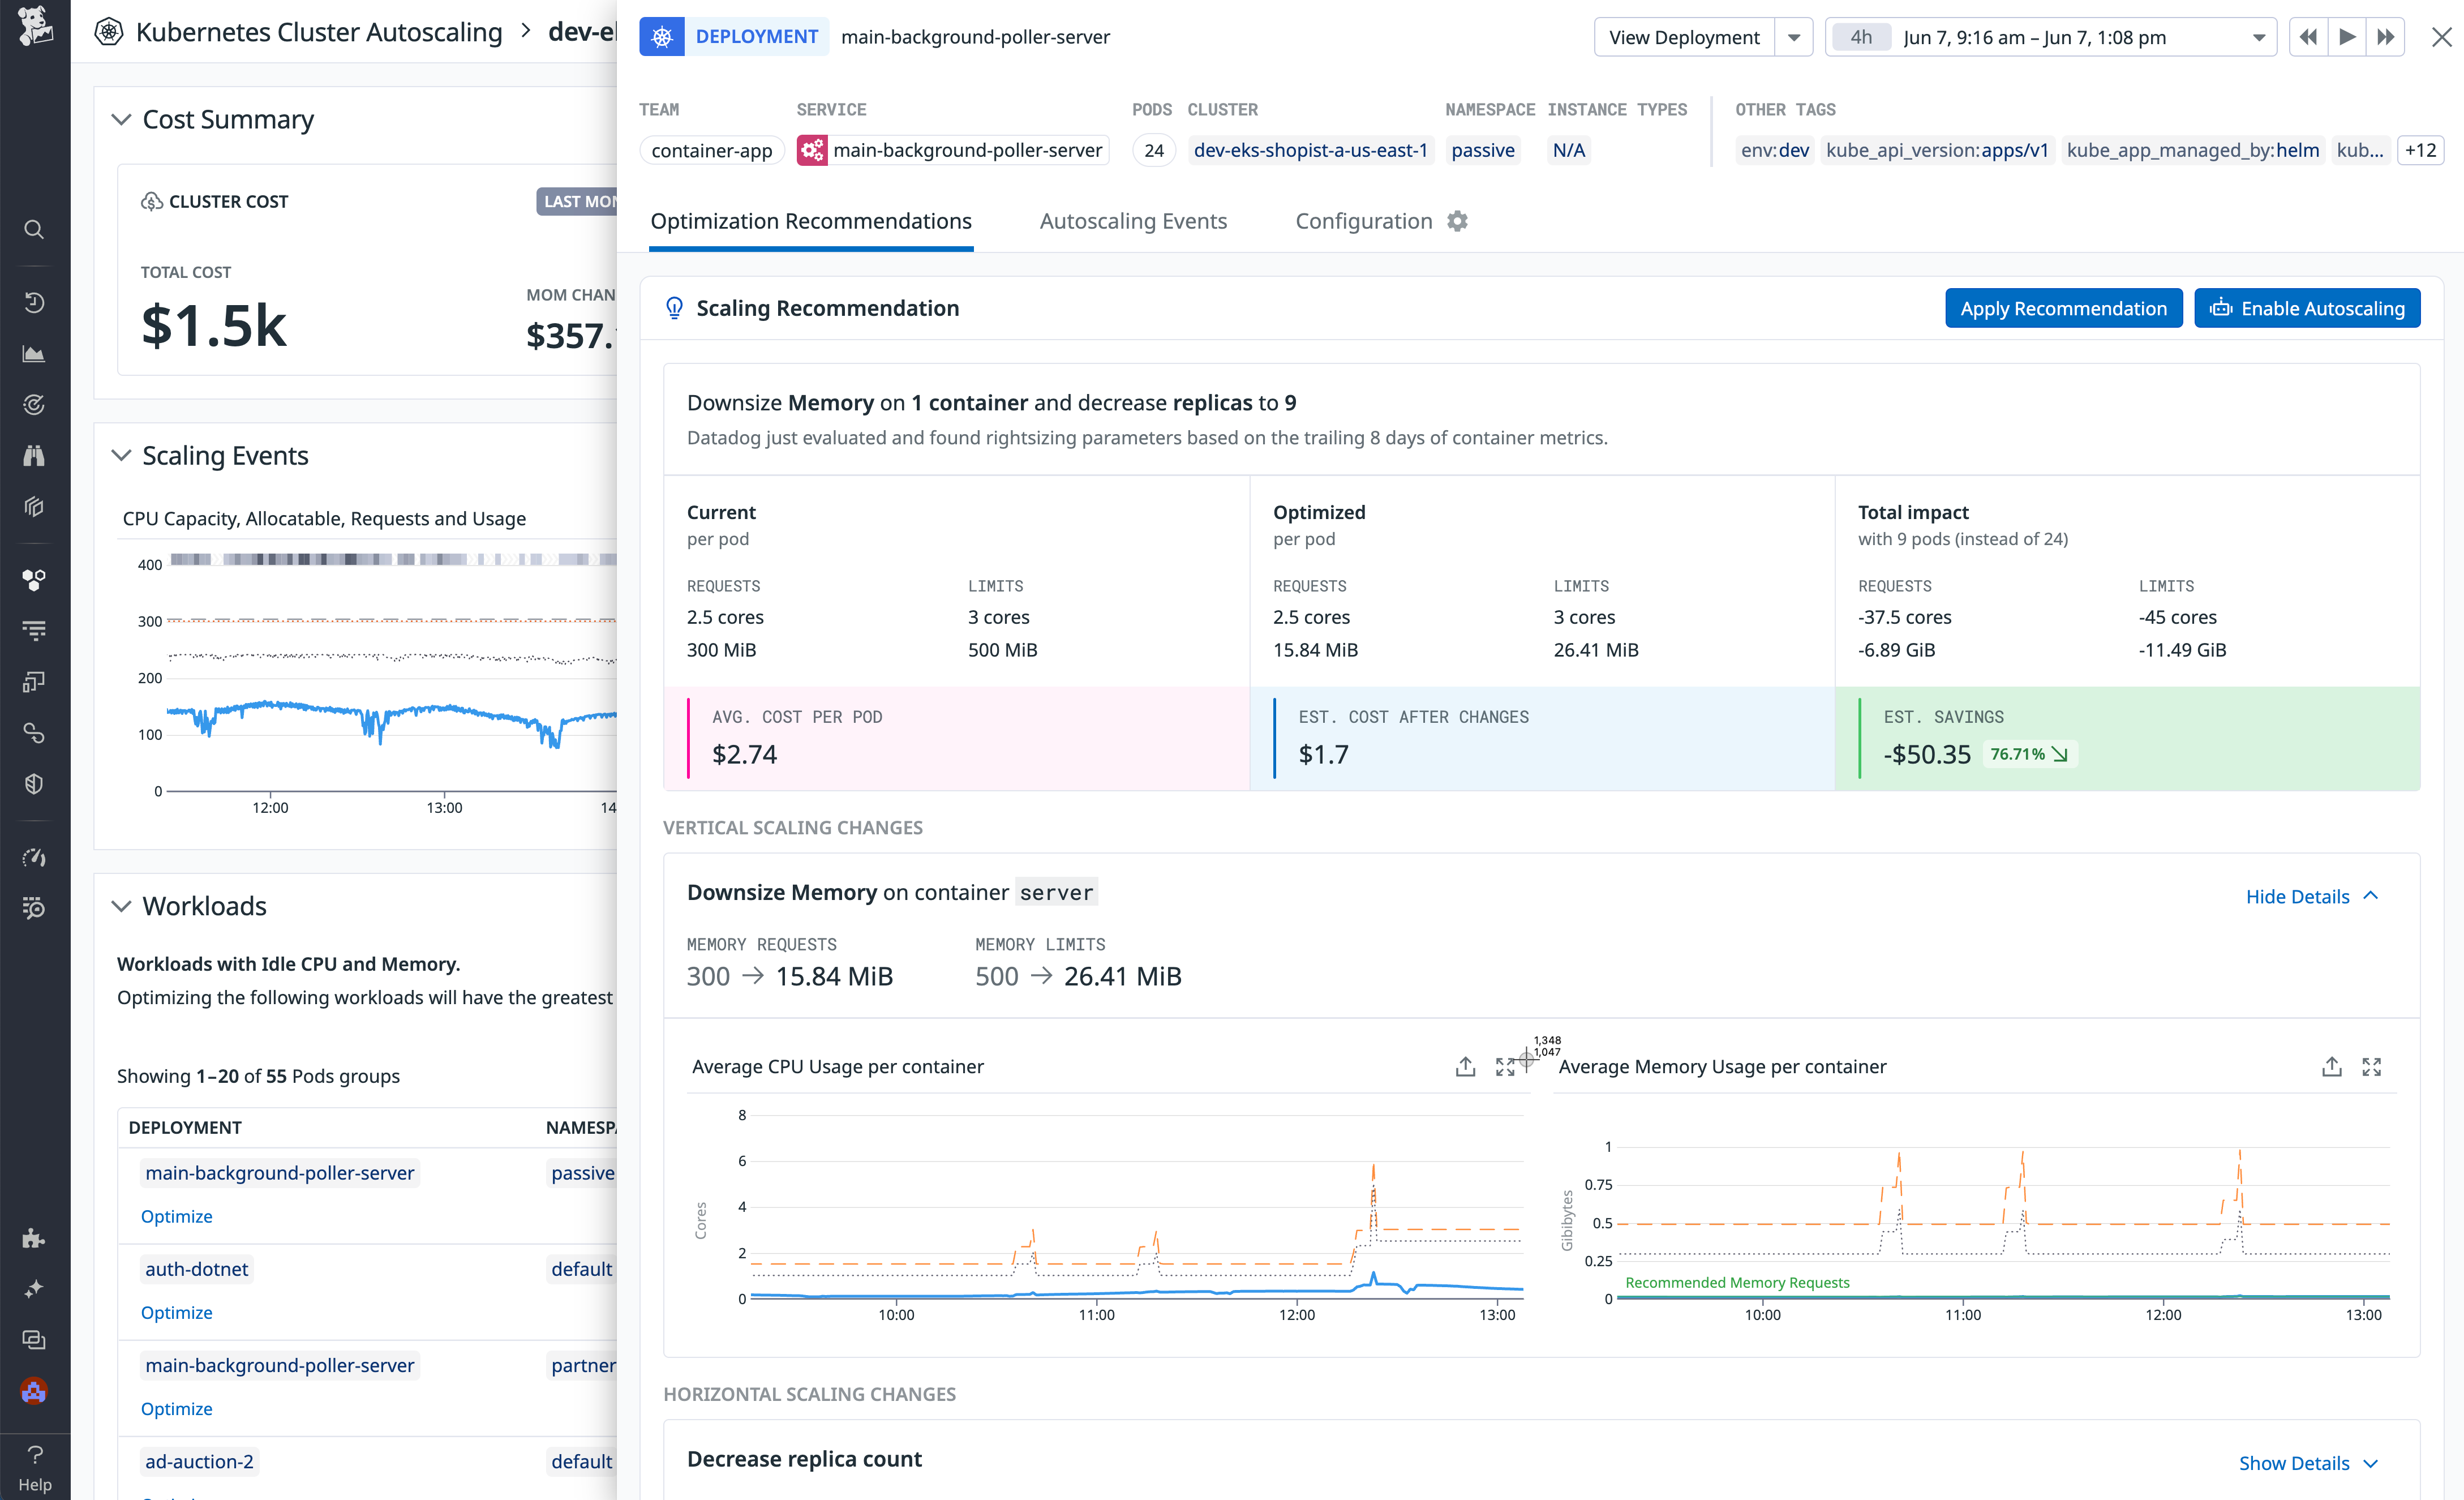Open Logs via the lines sidebar icon
This screenshot has height=1500, width=2464.
point(34,630)
